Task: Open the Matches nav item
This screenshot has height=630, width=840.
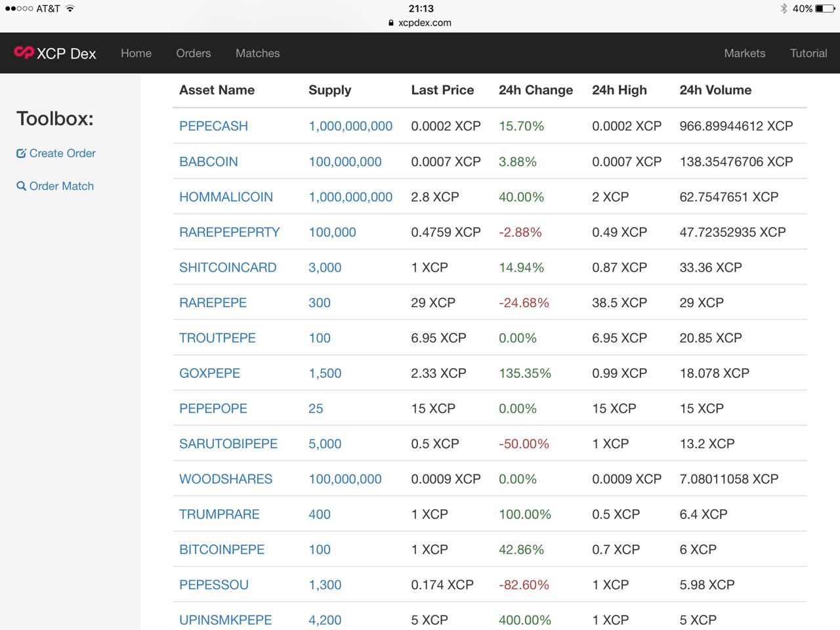Action: pos(258,53)
